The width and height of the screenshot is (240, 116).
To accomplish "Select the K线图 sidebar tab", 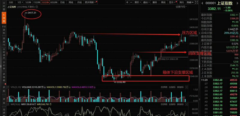I will click(4, 18).
